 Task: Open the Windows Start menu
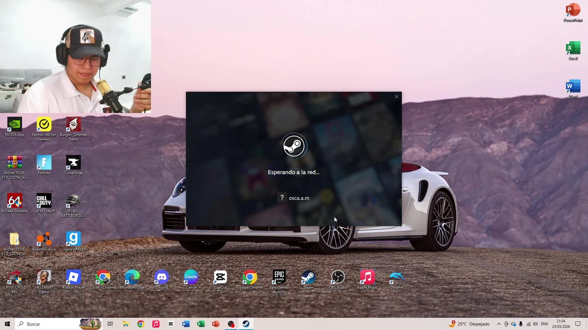coord(7,324)
